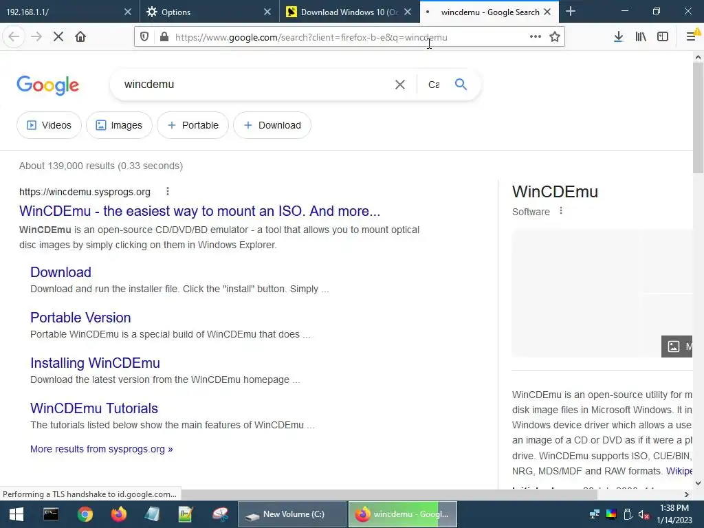
Task: Open WinCDEmu easiest way to mount ISO result
Action: [x=200, y=211]
